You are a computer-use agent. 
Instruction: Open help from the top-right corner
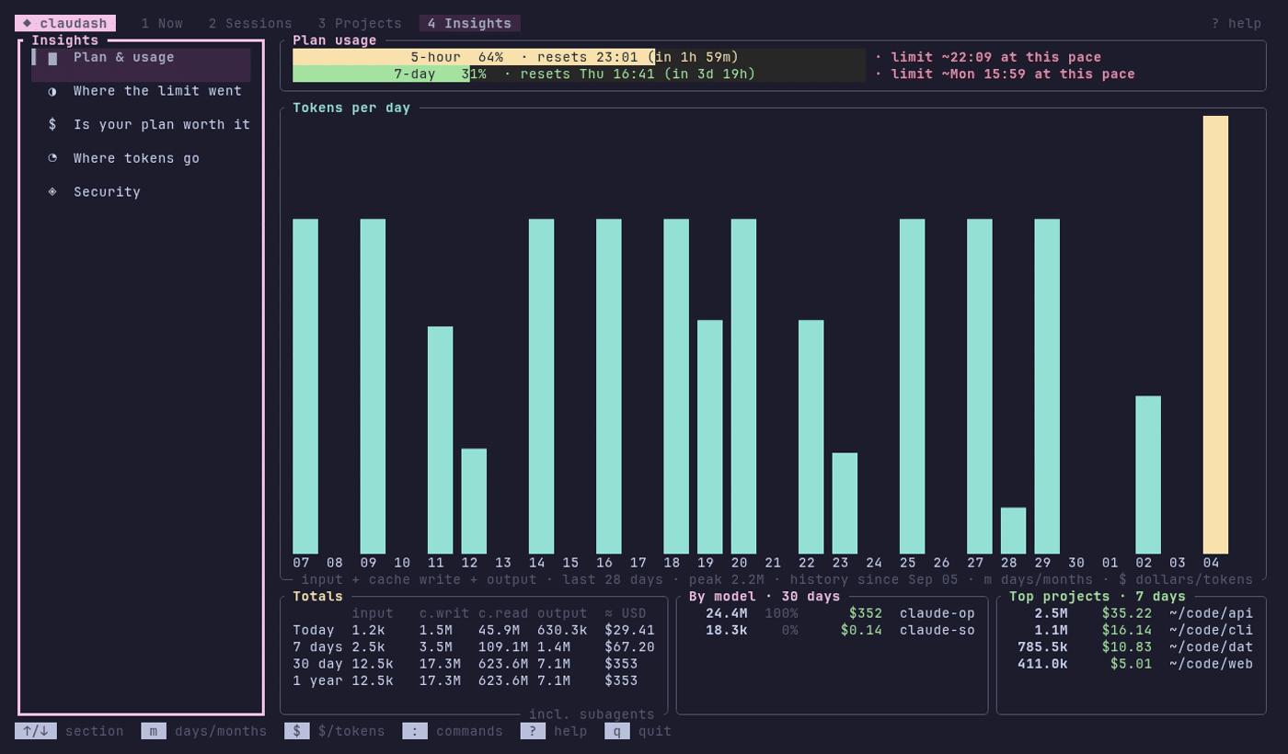tap(1236, 24)
